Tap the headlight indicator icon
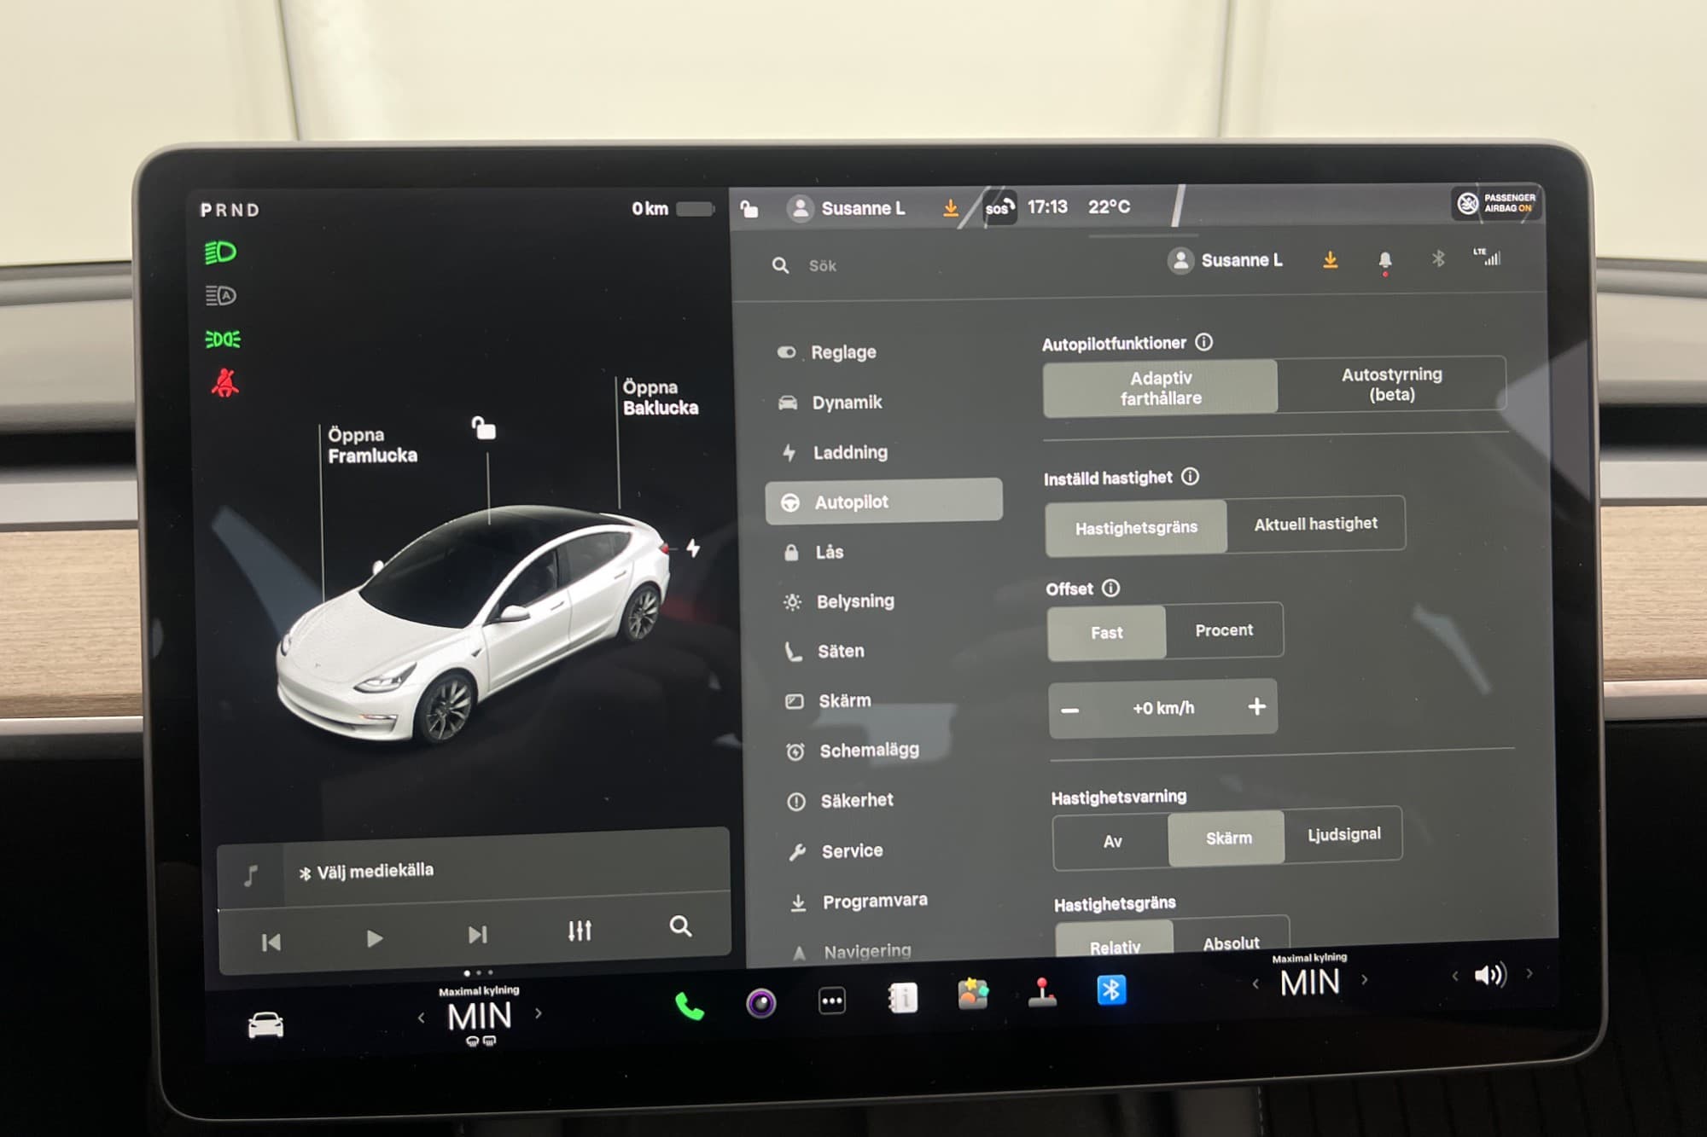The width and height of the screenshot is (1707, 1137). click(x=220, y=252)
